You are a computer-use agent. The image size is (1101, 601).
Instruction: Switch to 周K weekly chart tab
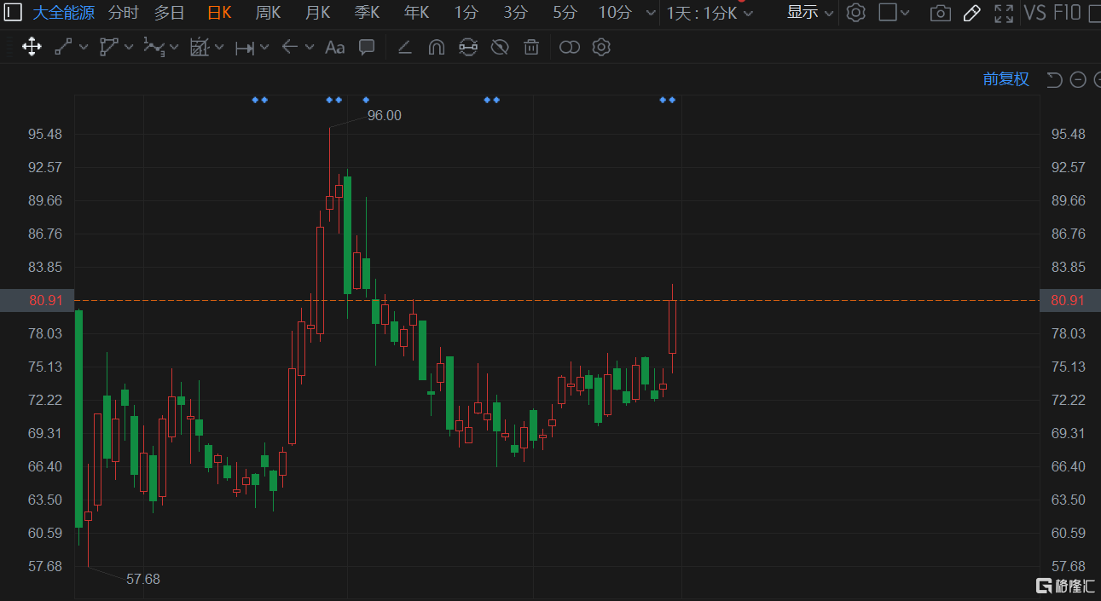click(x=268, y=13)
